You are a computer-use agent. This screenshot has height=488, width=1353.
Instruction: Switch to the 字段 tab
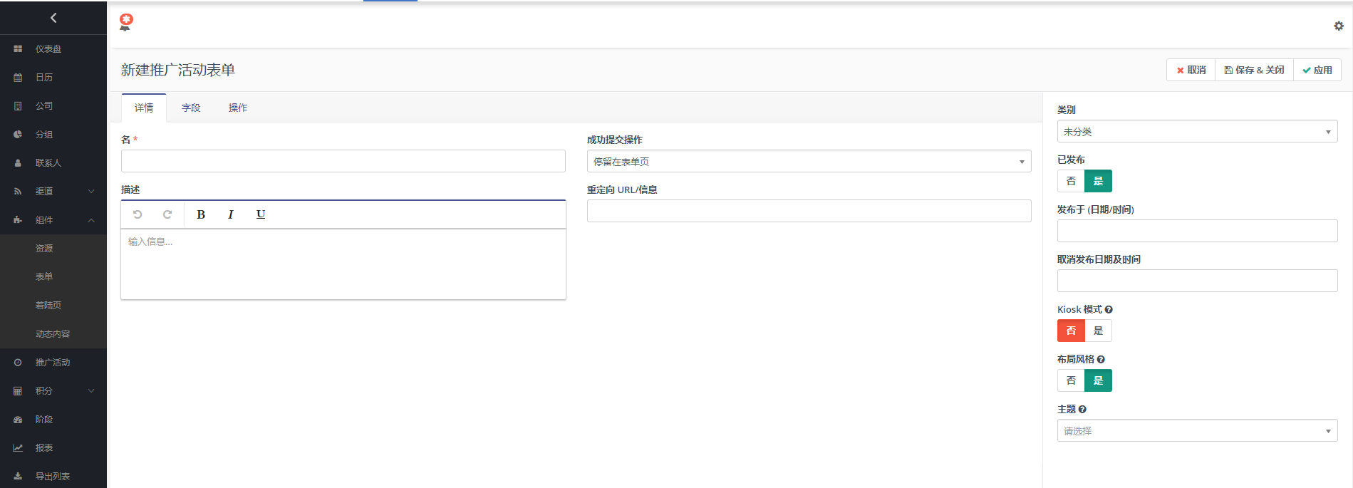(x=191, y=108)
